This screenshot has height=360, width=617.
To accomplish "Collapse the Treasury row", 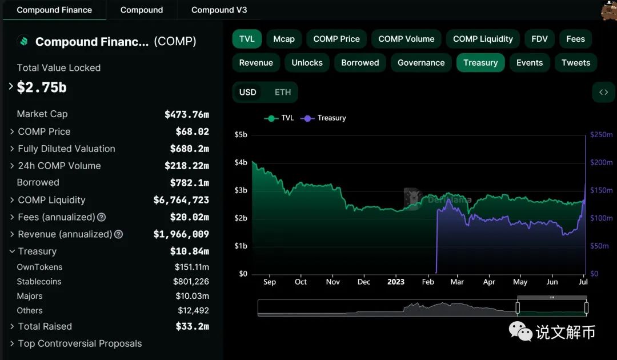I will coord(12,251).
